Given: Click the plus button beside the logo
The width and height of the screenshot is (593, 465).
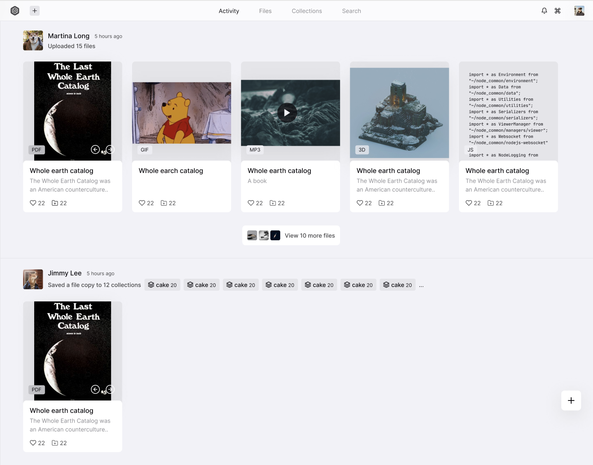Looking at the screenshot, I should point(35,11).
